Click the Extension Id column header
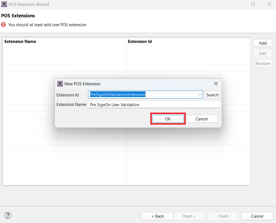The height and width of the screenshot is (223, 276). click(140, 41)
